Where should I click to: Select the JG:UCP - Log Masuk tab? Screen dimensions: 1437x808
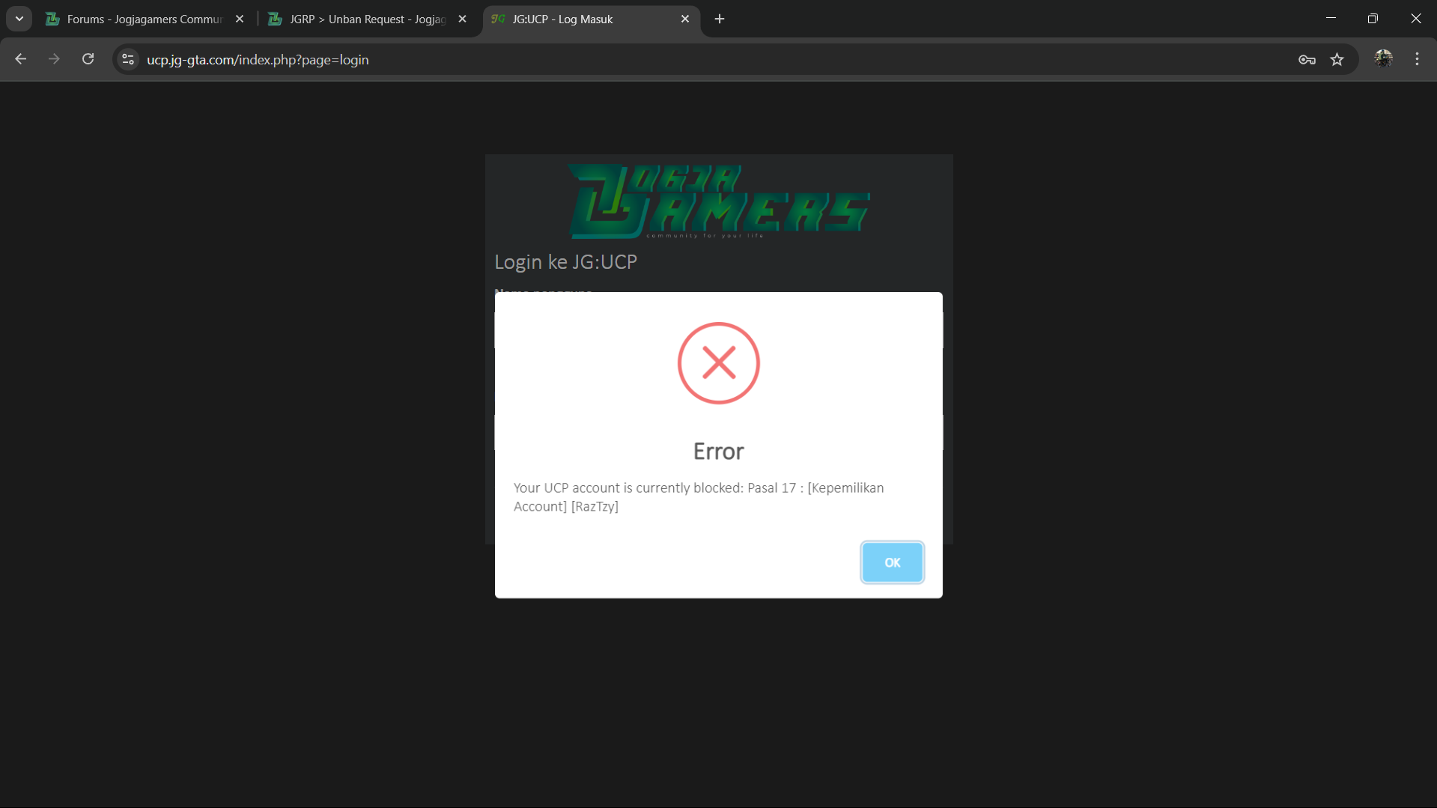[x=592, y=19]
